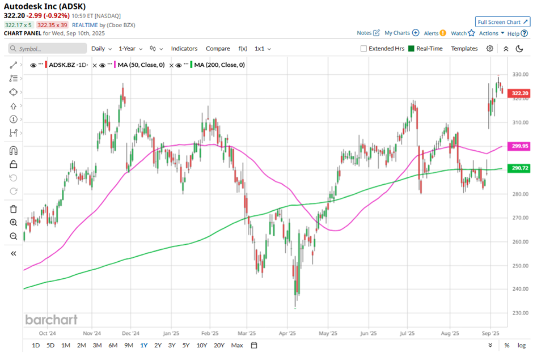Expand the trend line tool submenu arrow

(x=21, y=65)
